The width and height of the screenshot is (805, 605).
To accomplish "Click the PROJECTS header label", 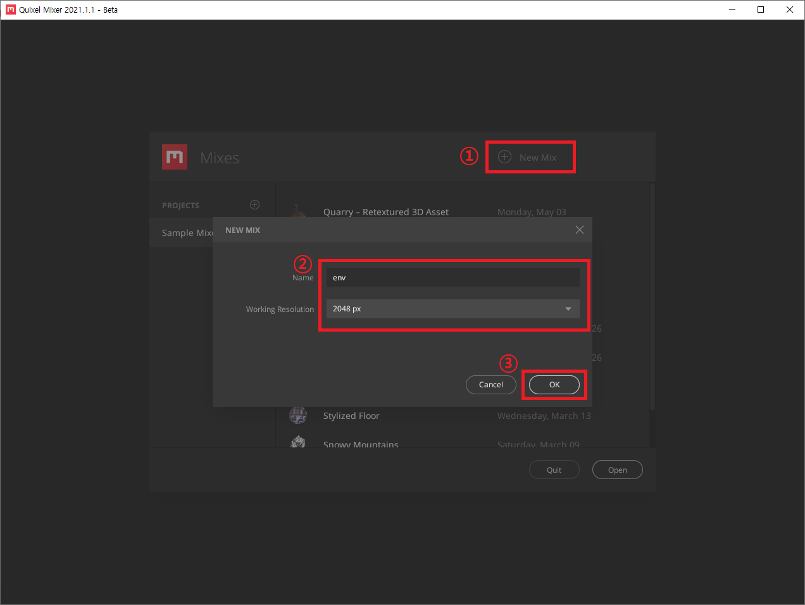I will point(180,206).
